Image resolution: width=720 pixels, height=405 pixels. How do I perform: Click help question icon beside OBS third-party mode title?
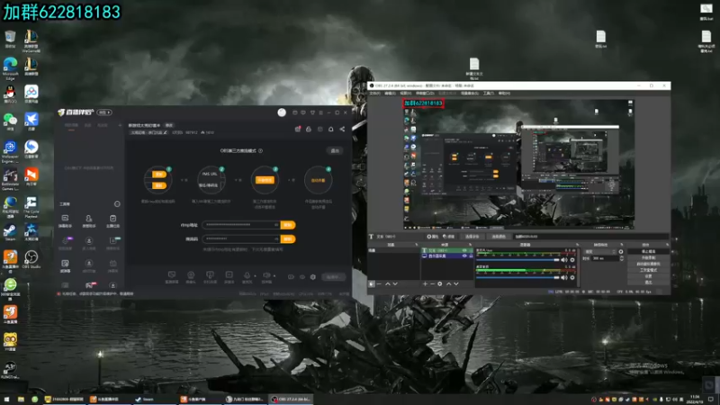[x=260, y=150]
